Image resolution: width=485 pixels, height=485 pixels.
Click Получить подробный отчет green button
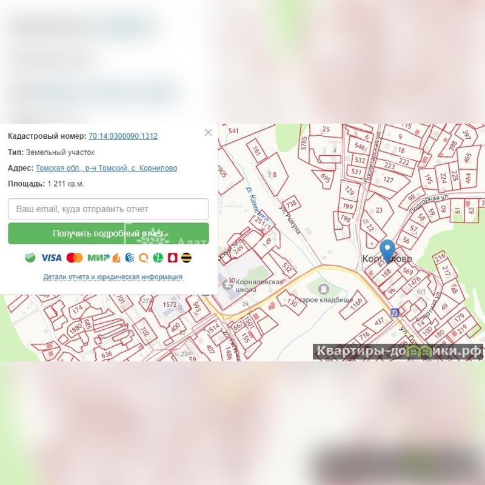pos(109,233)
